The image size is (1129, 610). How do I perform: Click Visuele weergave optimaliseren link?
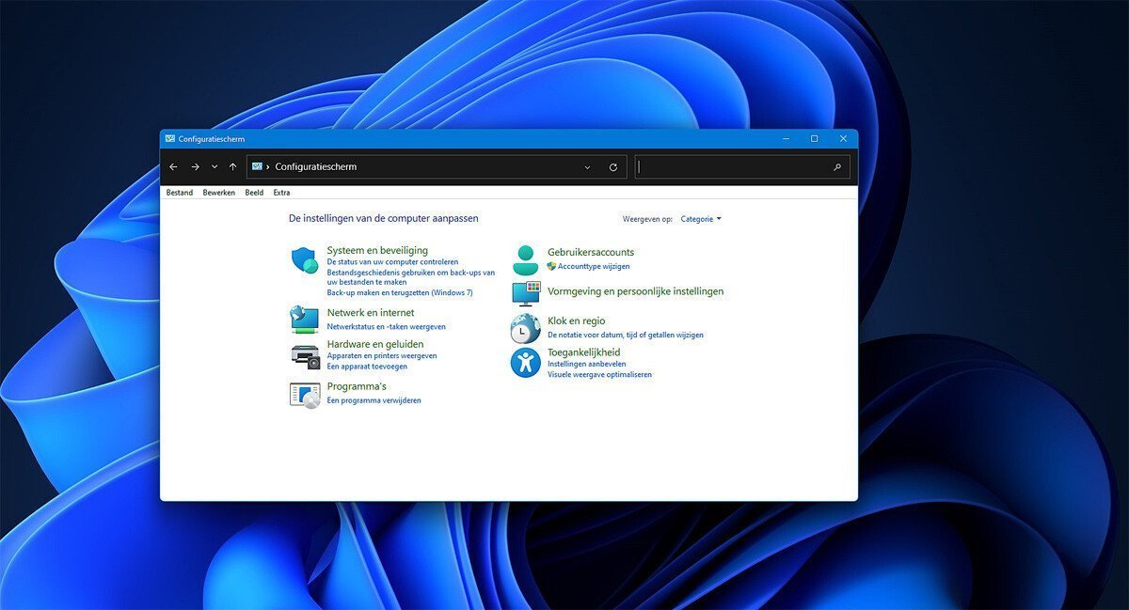point(599,374)
